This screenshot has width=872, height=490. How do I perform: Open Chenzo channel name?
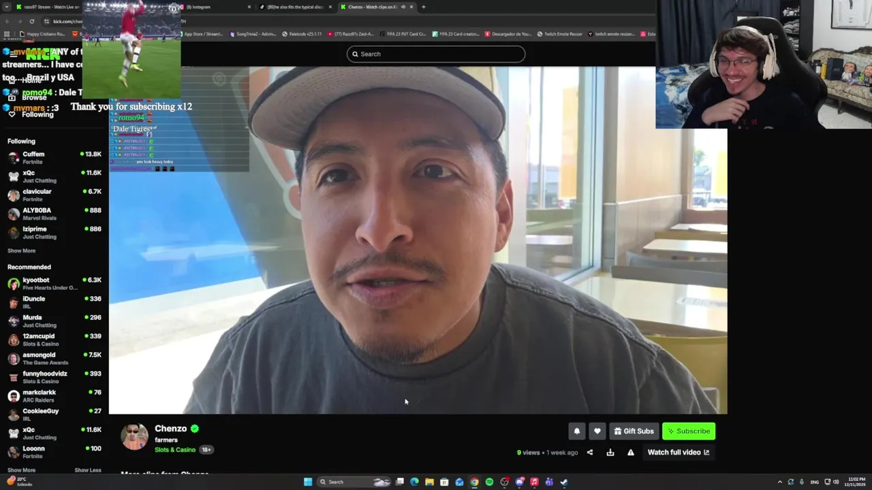point(171,429)
